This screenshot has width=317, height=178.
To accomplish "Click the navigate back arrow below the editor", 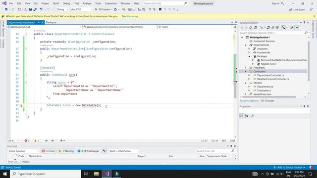I will [47, 140].
